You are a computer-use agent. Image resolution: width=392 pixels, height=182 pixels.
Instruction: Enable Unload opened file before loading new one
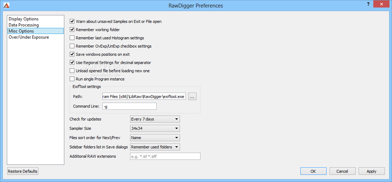pyautogui.click(x=72, y=70)
